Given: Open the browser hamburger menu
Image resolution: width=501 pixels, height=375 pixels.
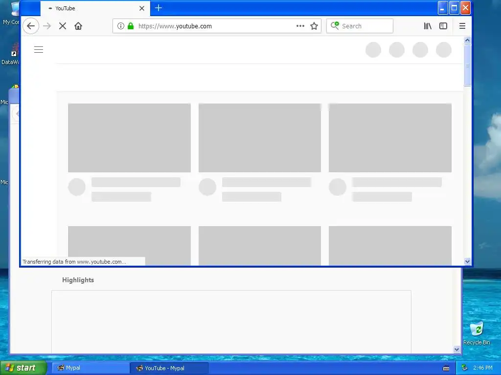Looking at the screenshot, I should tap(462, 26).
